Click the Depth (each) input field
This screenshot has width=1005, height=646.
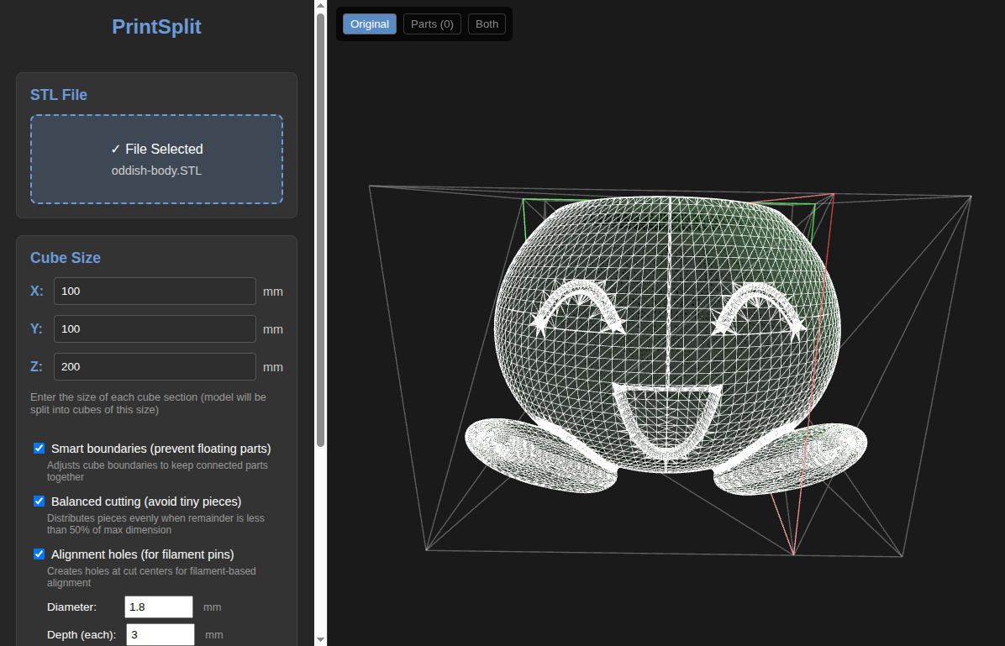(x=160, y=634)
